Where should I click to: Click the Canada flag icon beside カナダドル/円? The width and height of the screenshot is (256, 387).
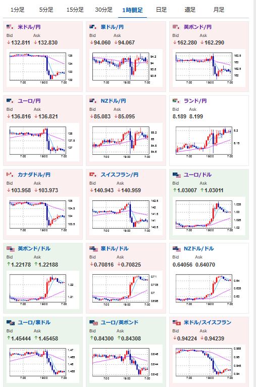tap(10, 175)
